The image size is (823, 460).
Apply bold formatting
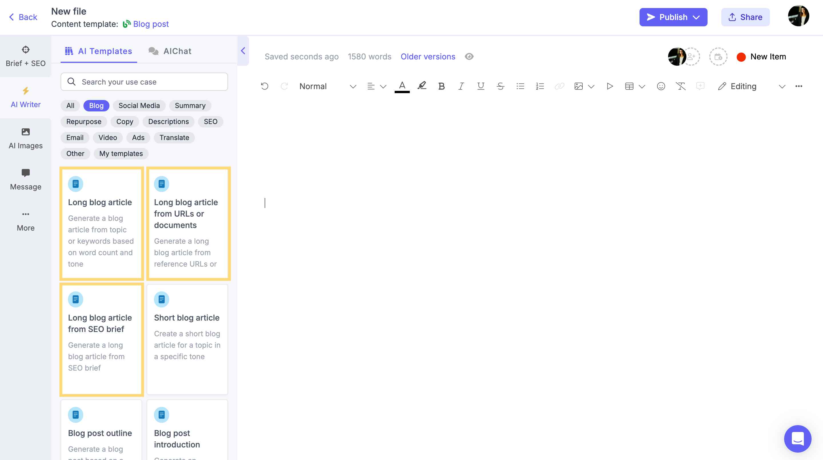point(441,86)
